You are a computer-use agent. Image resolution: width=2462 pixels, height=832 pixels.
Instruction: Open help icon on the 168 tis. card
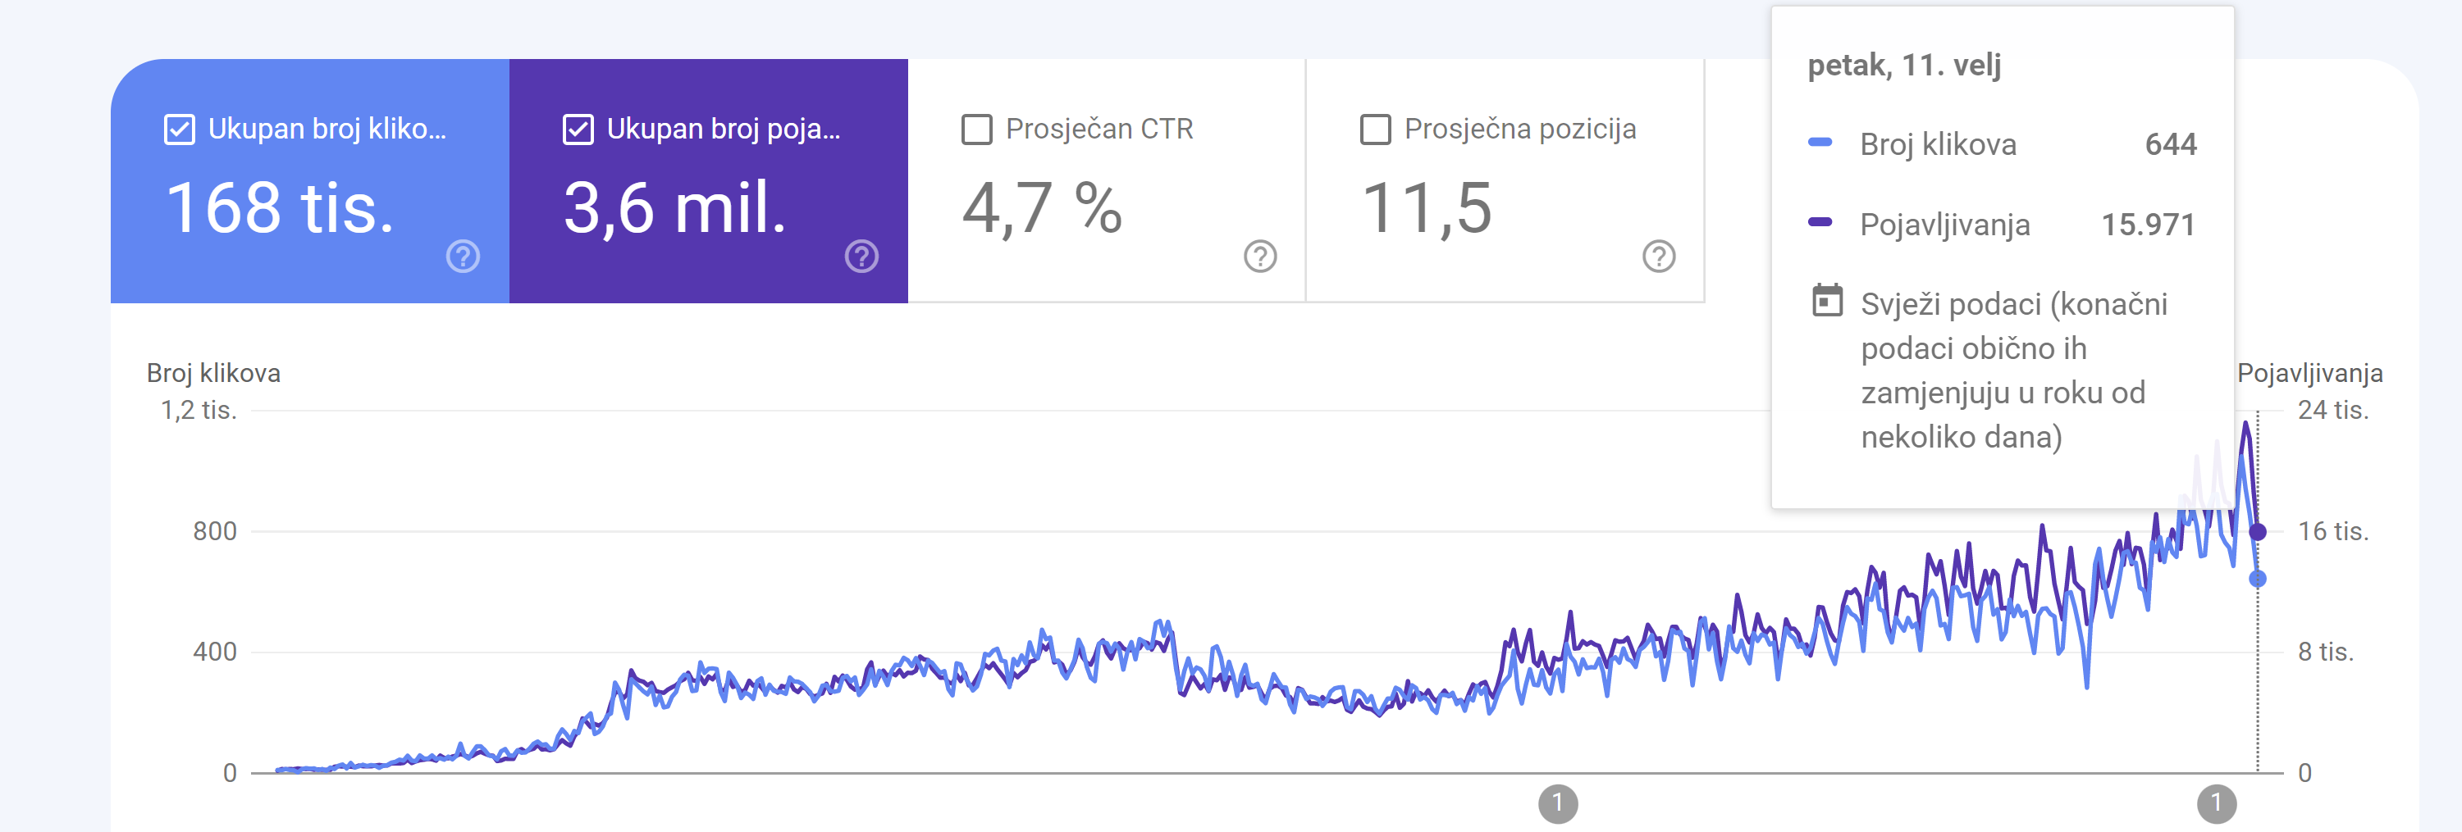pyautogui.click(x=464, y=256)
